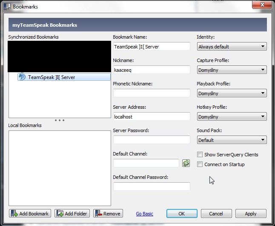Click the Bookmarks window title icon

coord(7,7)
